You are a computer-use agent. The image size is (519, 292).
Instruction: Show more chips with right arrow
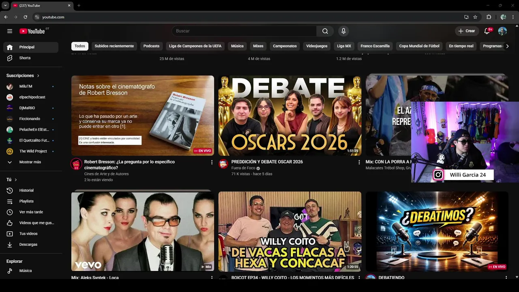tap(507, 46)
